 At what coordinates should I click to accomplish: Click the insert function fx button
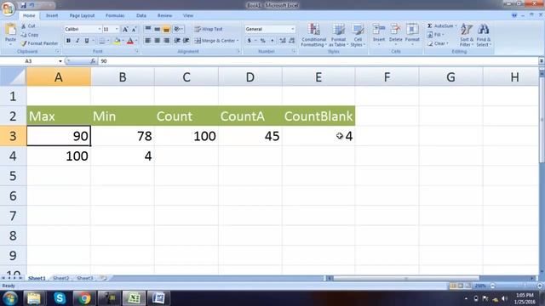pyautogui.click(x=93, y=61)
